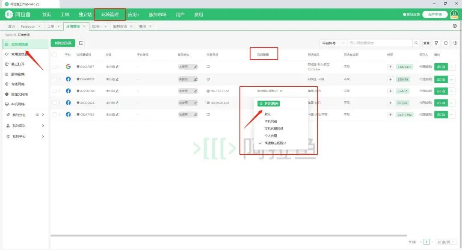Click the heart icon beside A22D2FB6

point(78,91)
